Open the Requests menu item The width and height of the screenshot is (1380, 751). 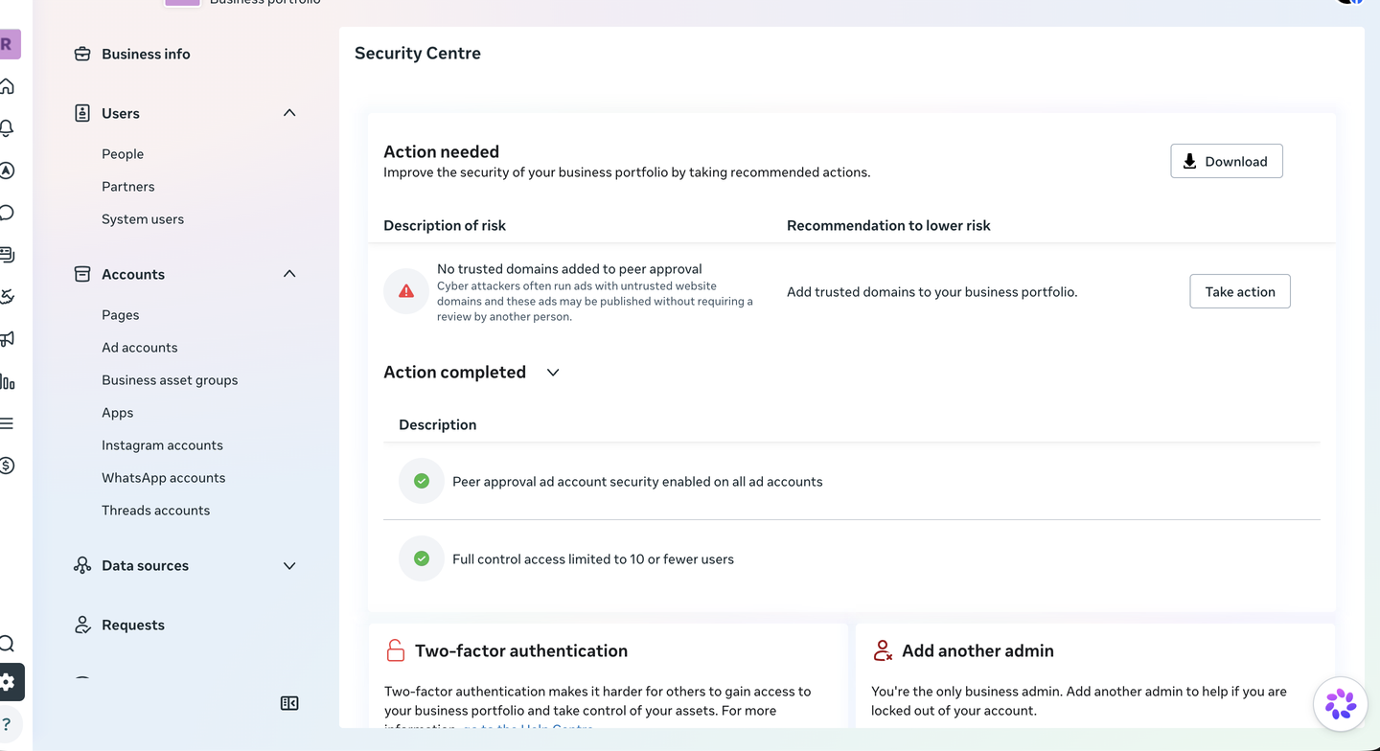[133, 625]
